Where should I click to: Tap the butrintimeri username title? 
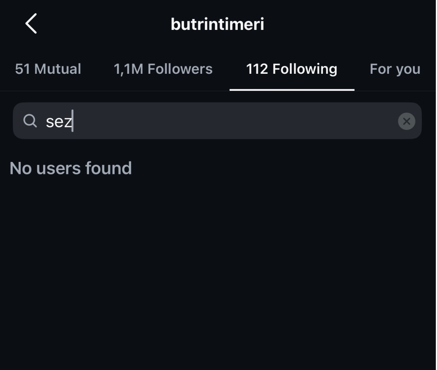[x=218, y=24]
